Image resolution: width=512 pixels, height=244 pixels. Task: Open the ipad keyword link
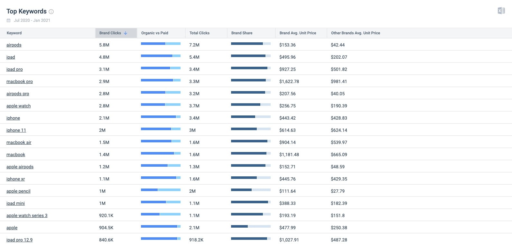[x=11, y=57]
